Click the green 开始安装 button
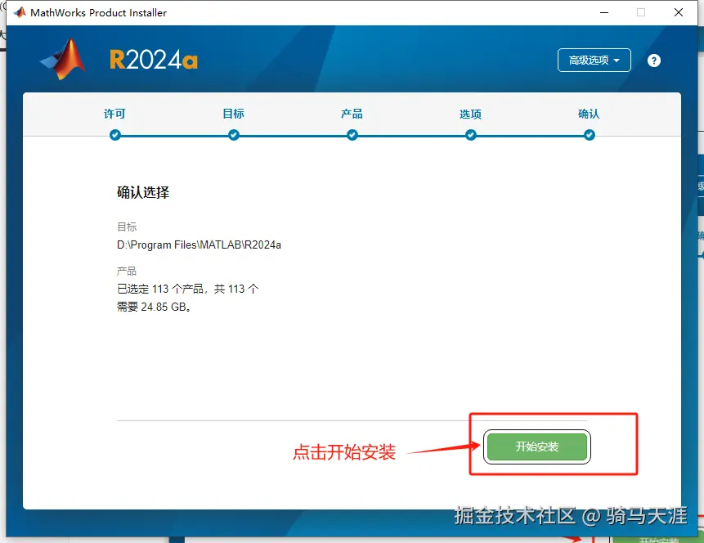This screenshot has height=543, width=704. tap(536, 447)
